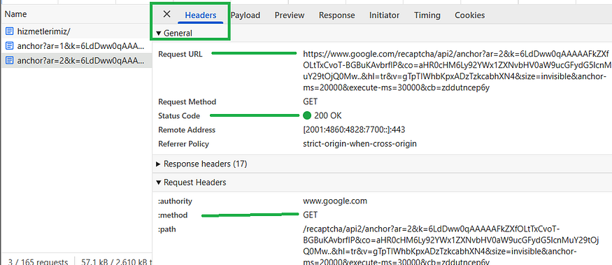
Task: Click the :path value starting /recaptcha/api2
Action: (452, 245)
